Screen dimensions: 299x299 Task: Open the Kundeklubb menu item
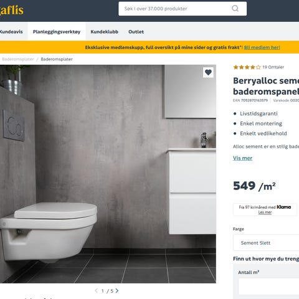click(x=105, y=32)
